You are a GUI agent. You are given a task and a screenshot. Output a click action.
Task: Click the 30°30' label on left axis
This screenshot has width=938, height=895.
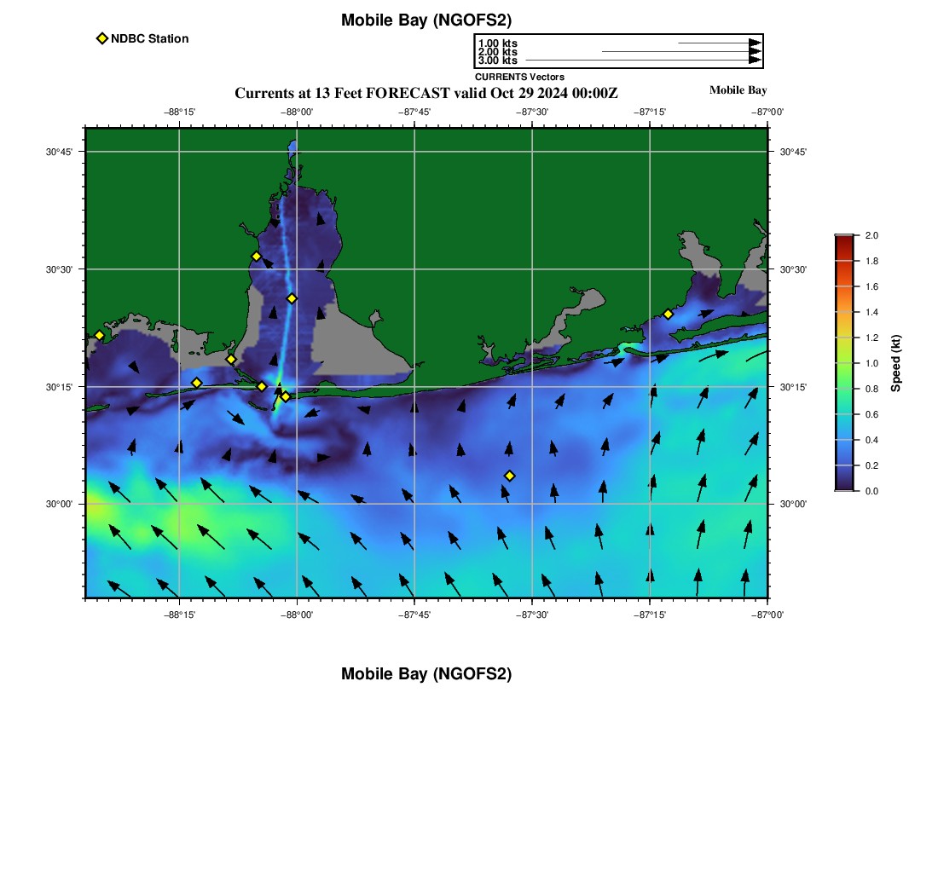tap(59, 269)
